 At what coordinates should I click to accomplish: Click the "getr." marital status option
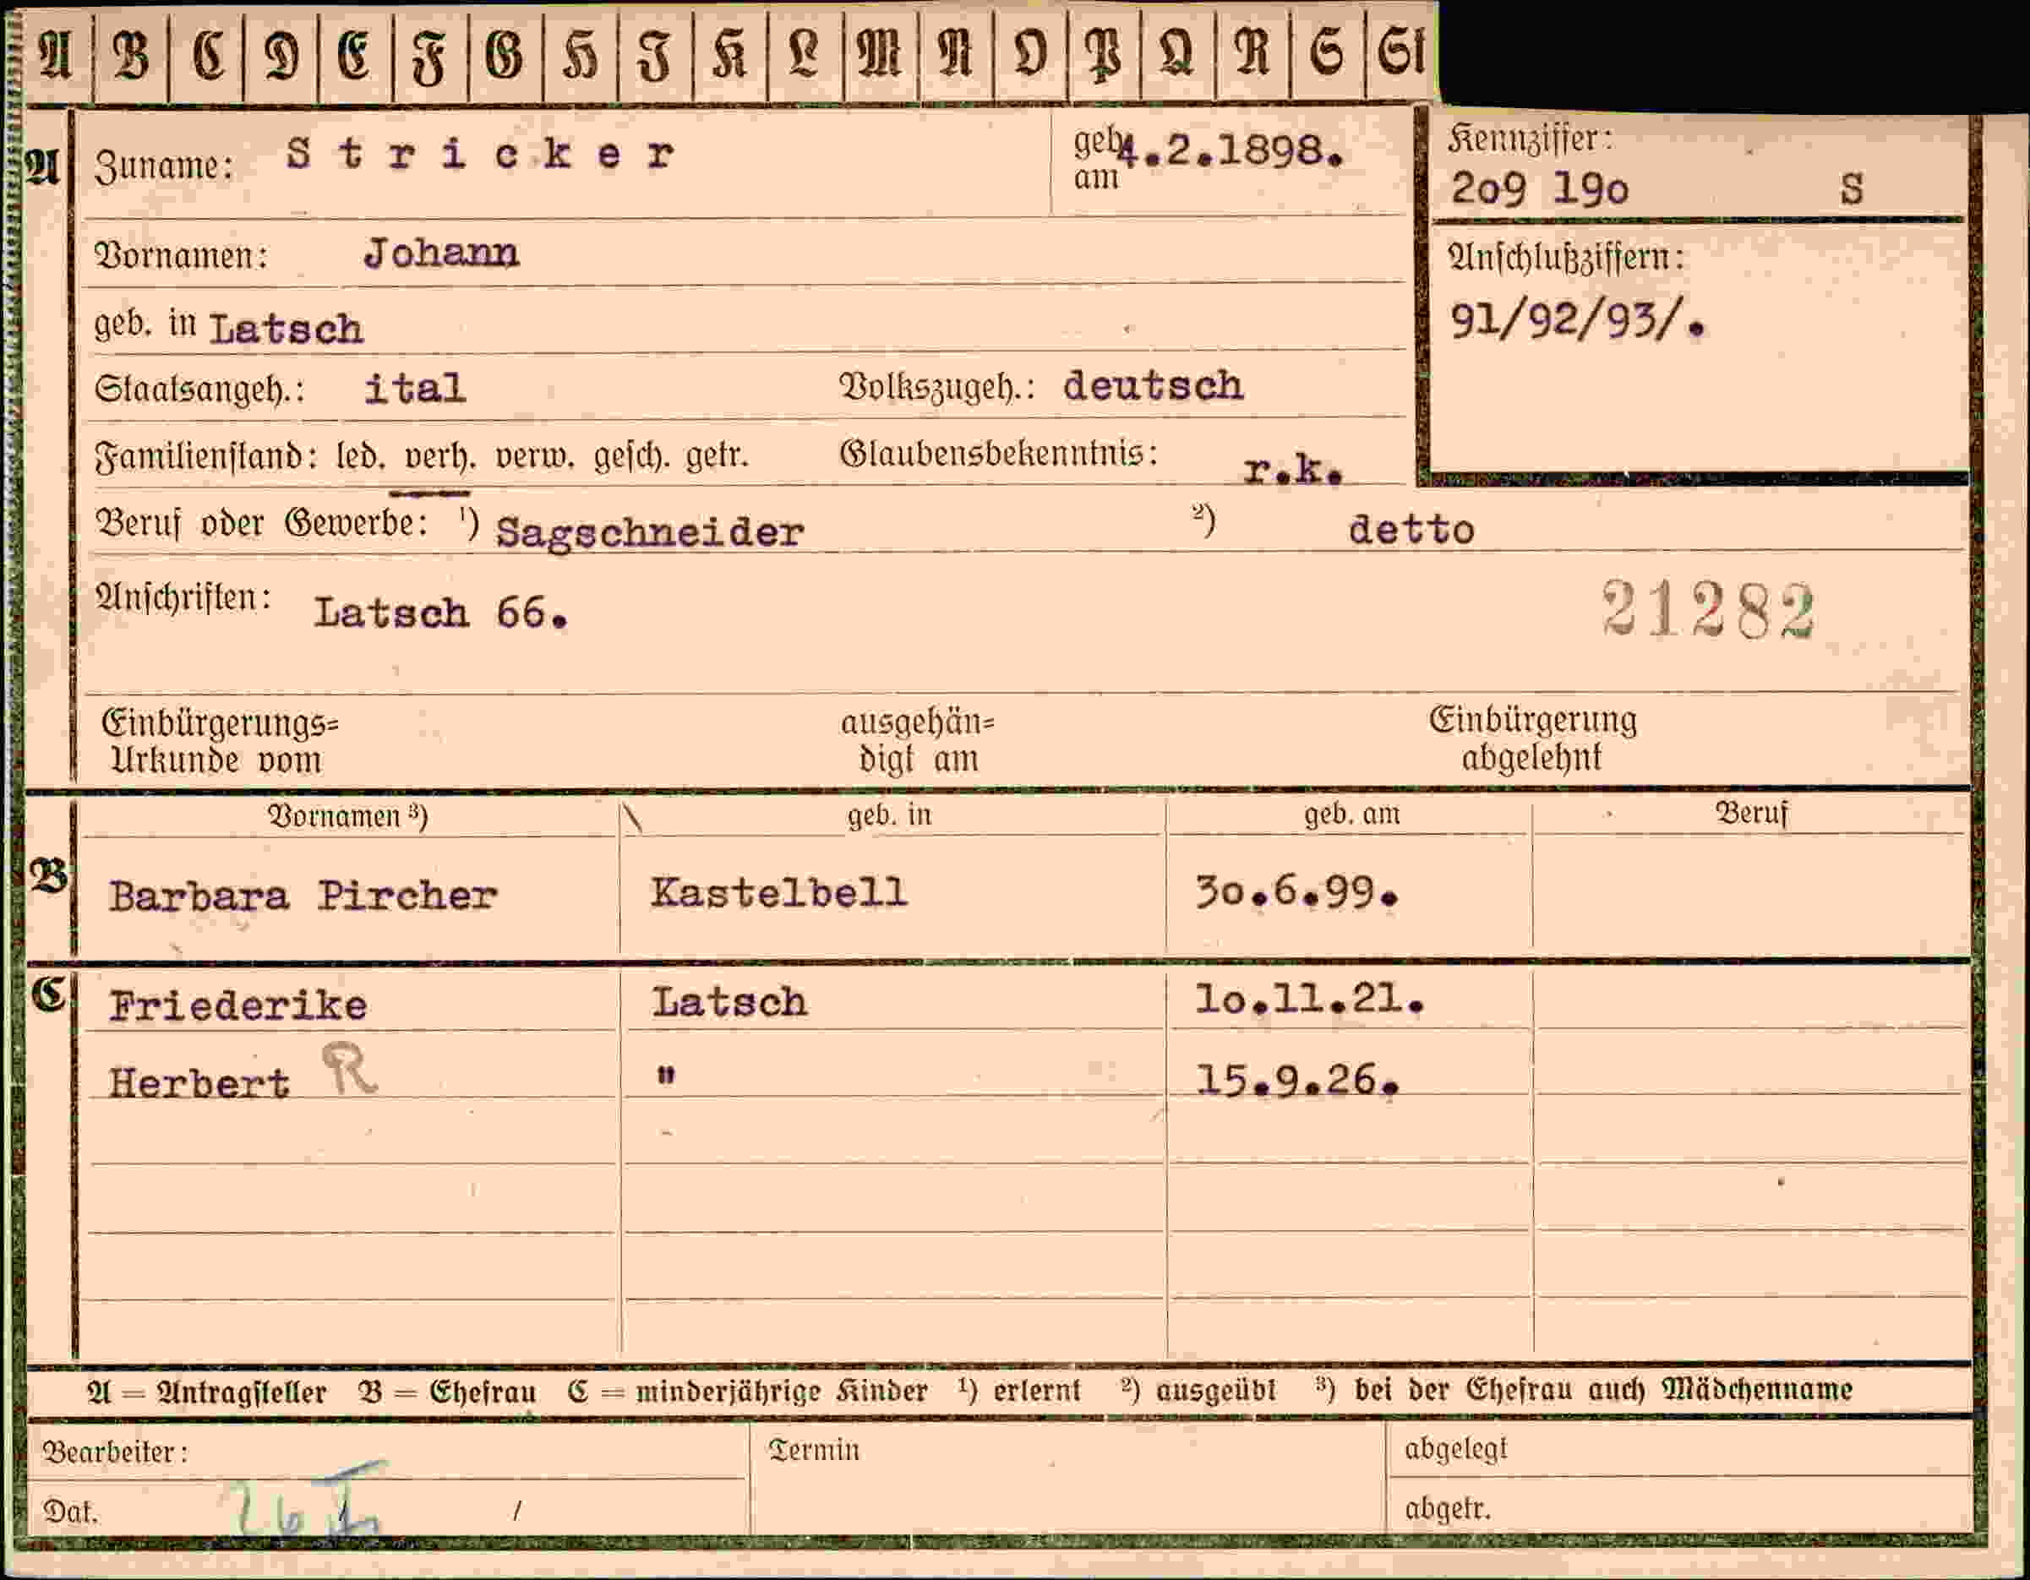coord(717,456)
